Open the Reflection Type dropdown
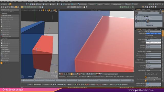 [153, 51]
